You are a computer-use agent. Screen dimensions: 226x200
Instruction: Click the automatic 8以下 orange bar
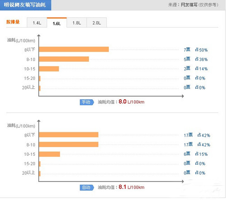coord(69,135)
